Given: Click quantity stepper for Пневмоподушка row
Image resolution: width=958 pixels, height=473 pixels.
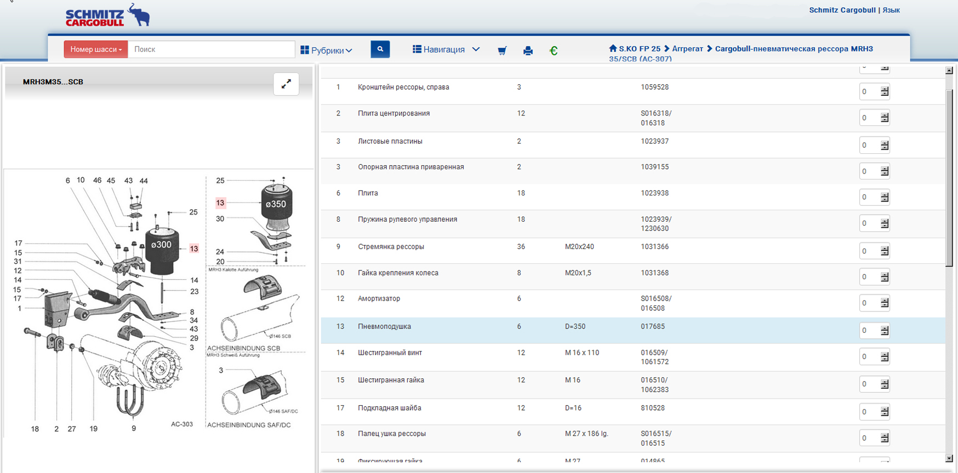Looking at the screenshot, I should (x=885, y=331).
